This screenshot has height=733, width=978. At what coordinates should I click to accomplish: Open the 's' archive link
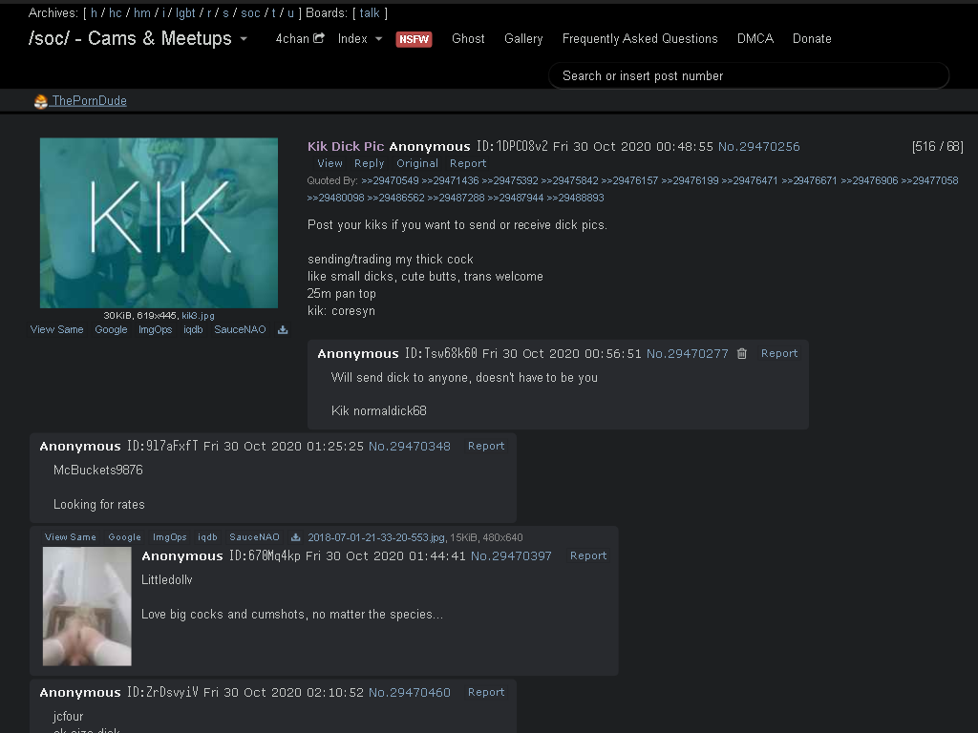coord(225,12)
